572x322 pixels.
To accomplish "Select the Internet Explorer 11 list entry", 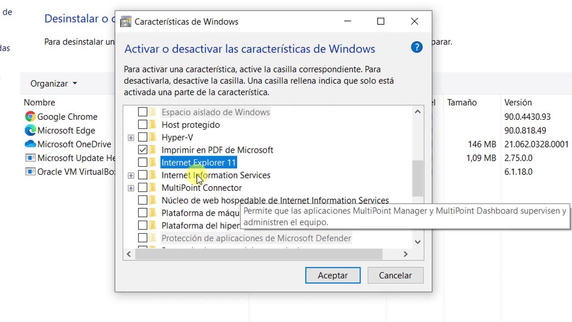I will point(198,162).
